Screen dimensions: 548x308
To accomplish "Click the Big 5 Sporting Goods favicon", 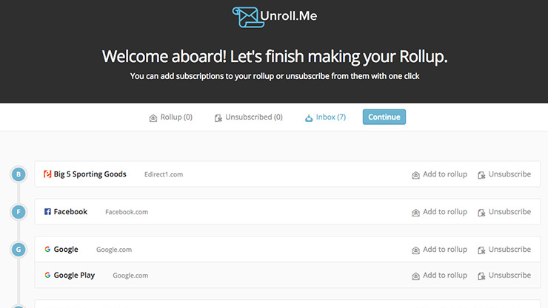I will pyautogui.click(x=47, y=174).
